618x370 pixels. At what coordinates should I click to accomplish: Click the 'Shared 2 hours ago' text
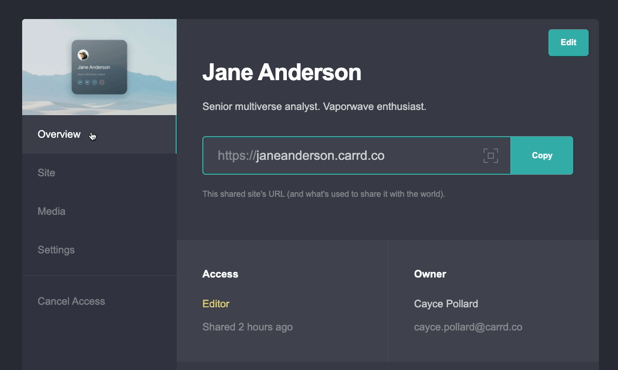pos(247,327)
